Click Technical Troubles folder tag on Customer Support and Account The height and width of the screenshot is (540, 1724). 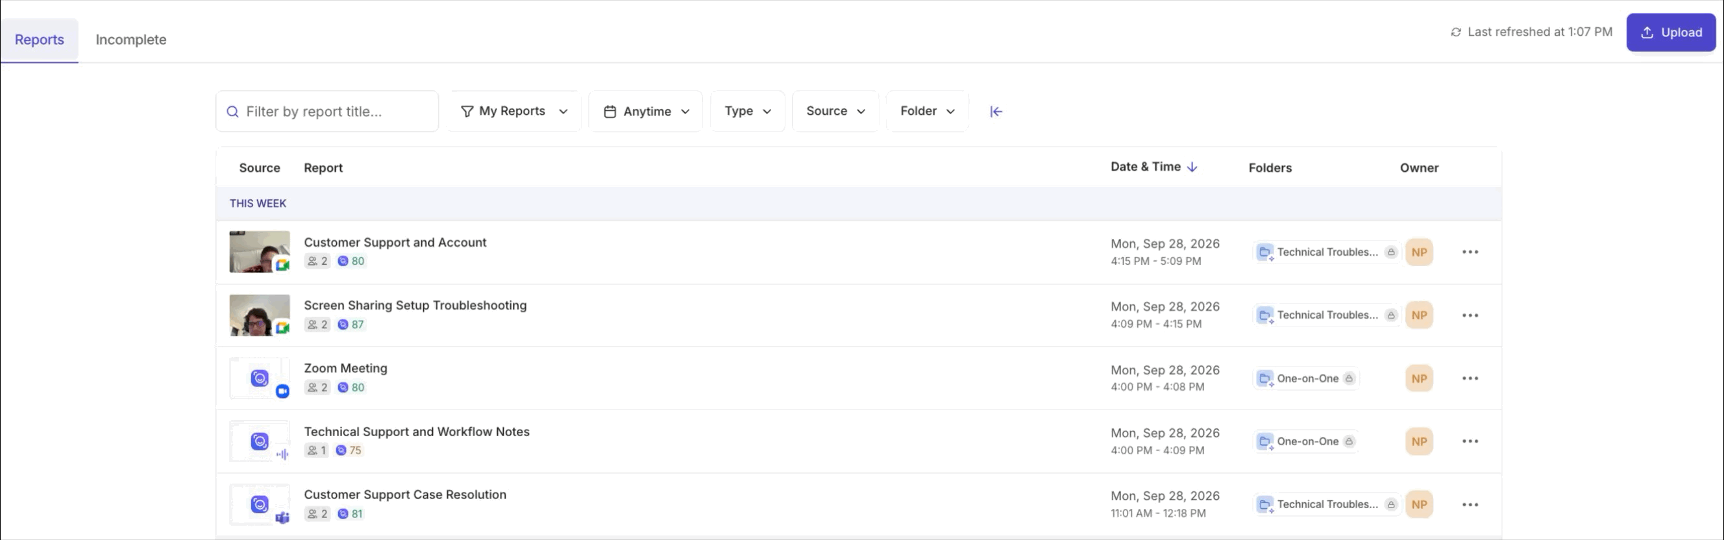tap(1327, 252)
